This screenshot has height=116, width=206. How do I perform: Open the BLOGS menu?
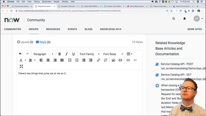(89, 29)
